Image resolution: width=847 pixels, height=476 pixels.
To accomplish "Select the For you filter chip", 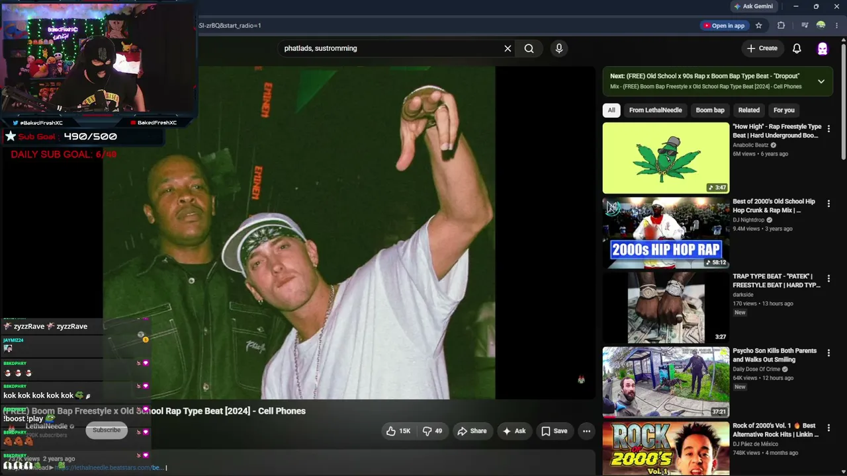I will click(784, 110).
